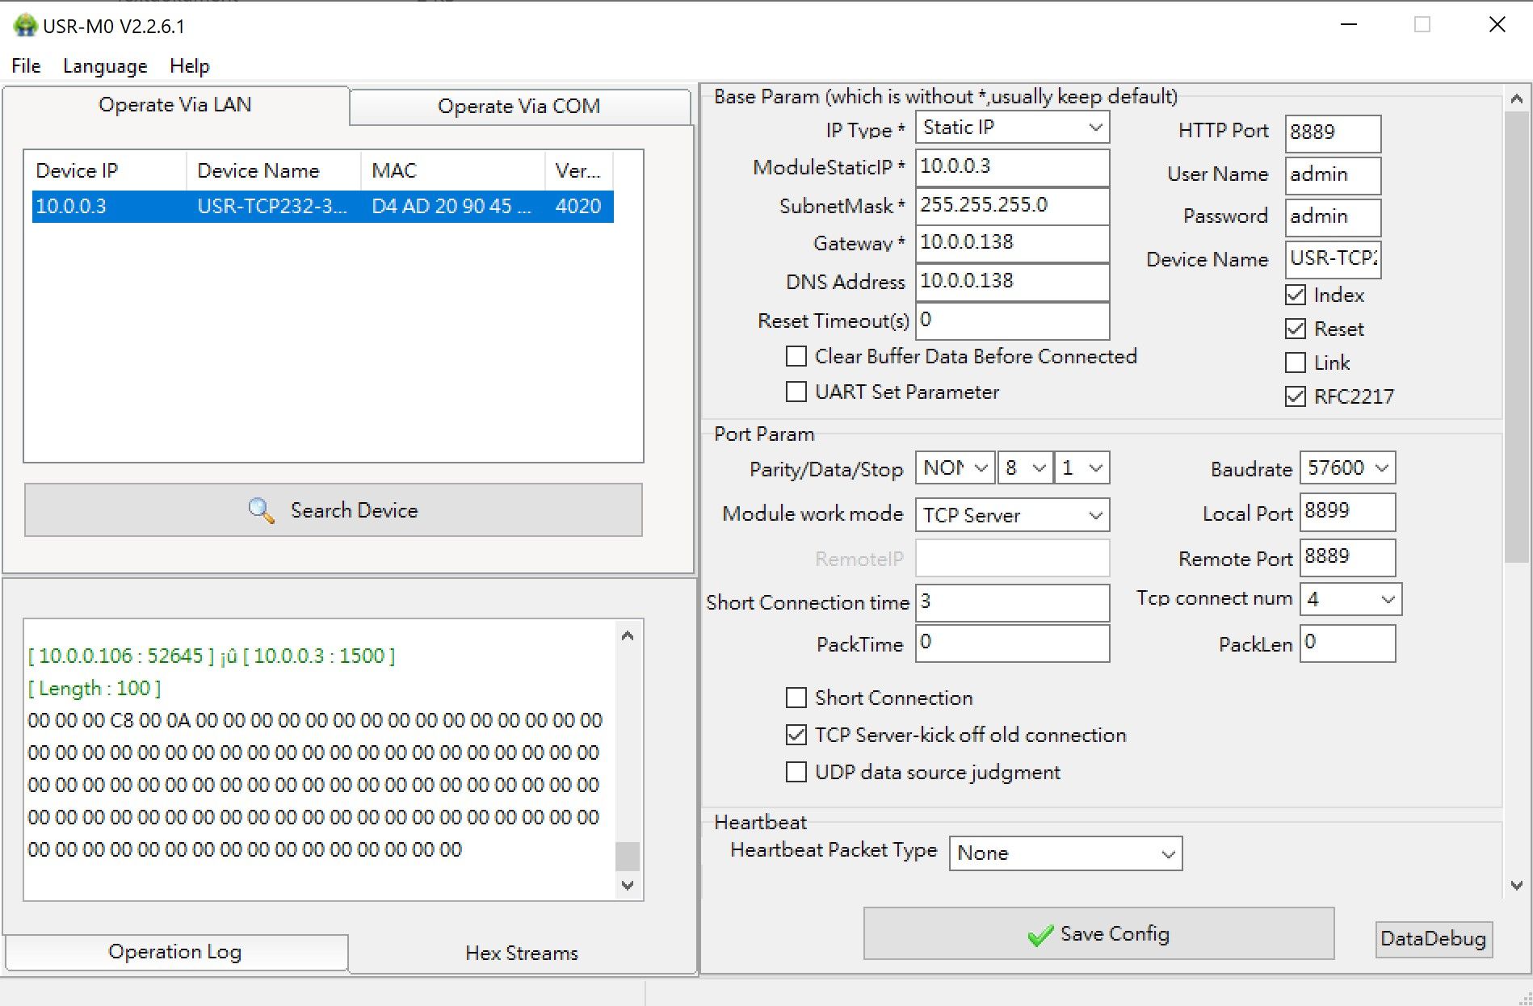Expand Heartbeat Packet Type dropdown
This screenshot has height=1006, width=1533.
[x=1065, y=853]
